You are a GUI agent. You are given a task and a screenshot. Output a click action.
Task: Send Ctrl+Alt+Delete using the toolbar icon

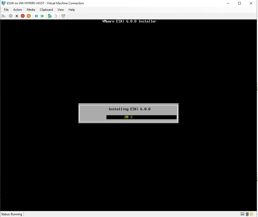click(4, 16)
